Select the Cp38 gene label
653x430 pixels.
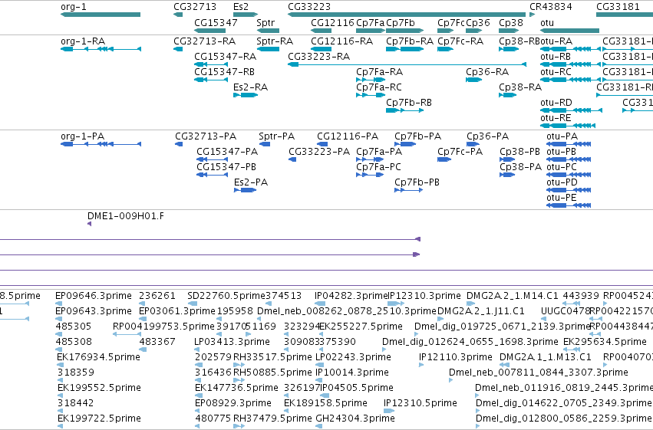510,22
